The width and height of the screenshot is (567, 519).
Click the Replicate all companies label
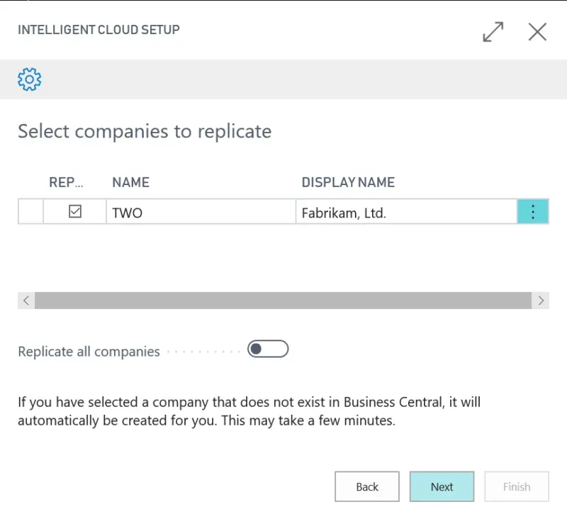(x=89, y=352)
